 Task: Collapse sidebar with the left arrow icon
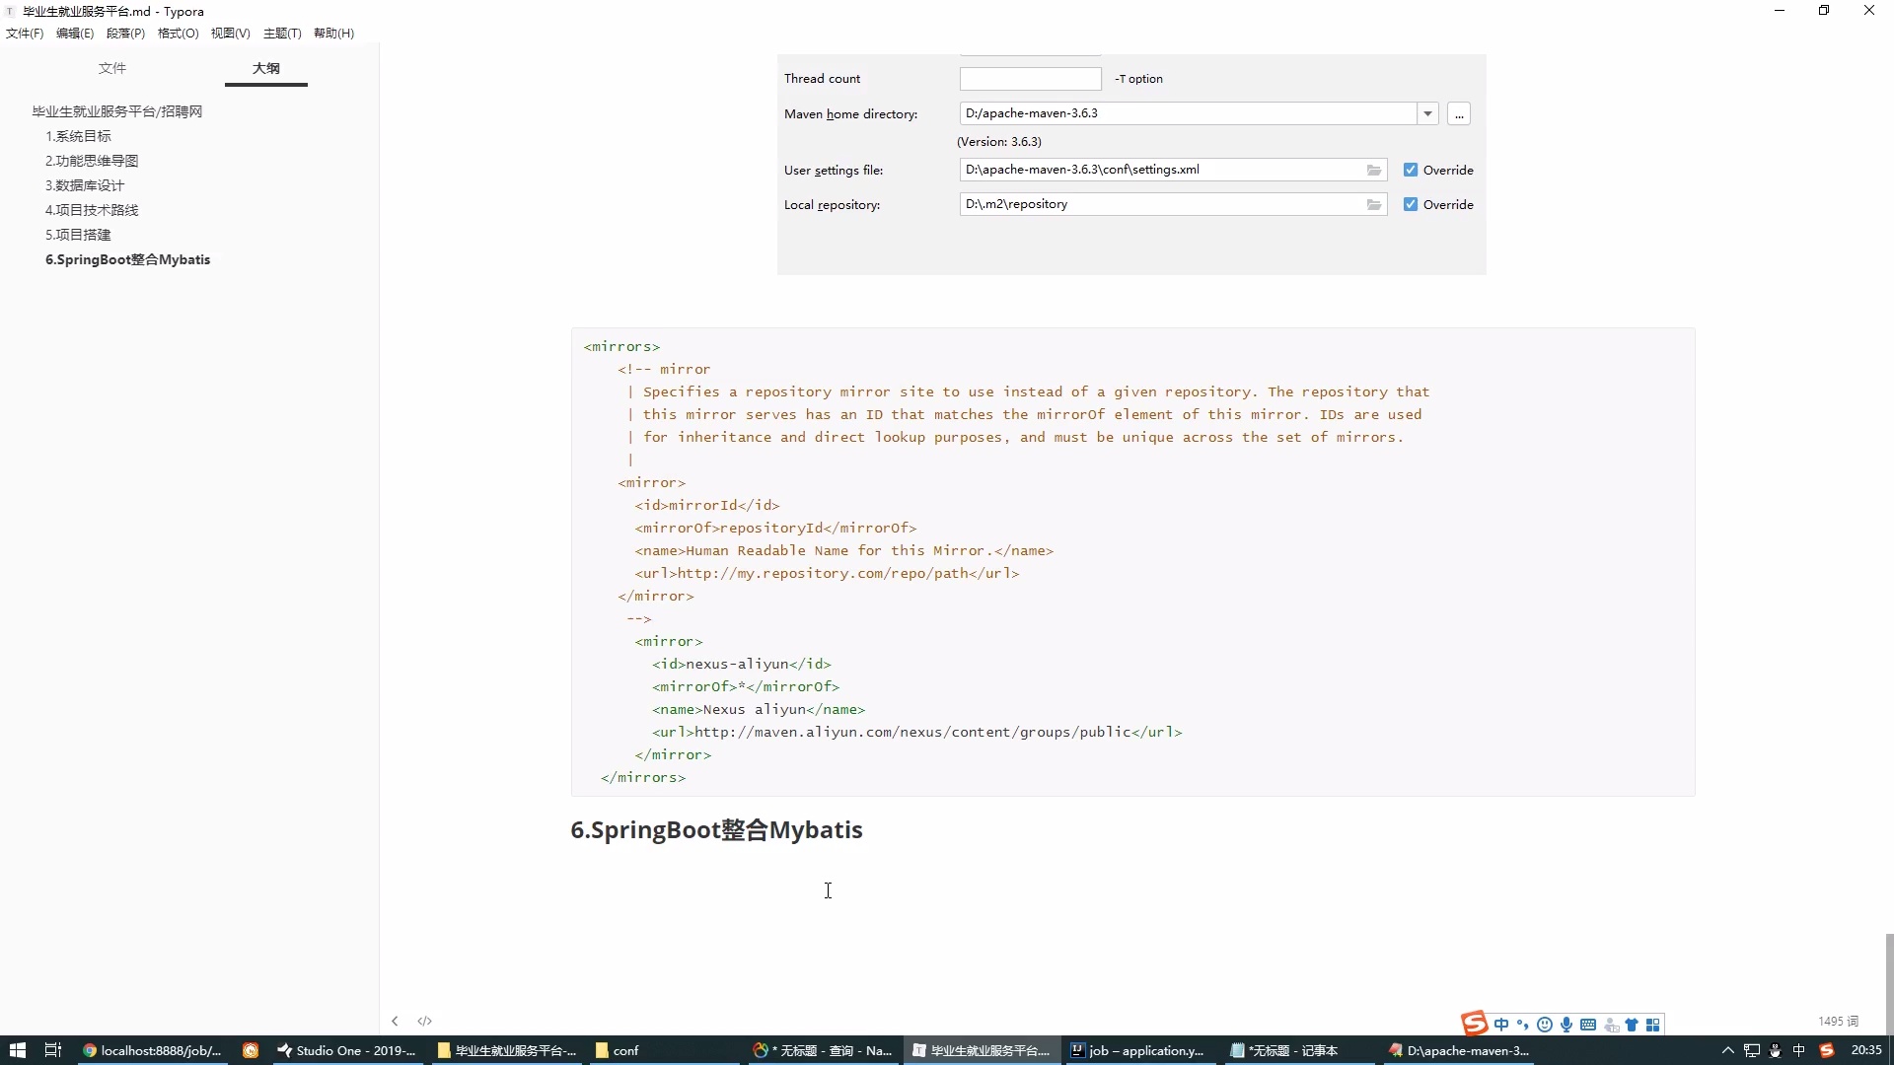tap(395, 1021)
